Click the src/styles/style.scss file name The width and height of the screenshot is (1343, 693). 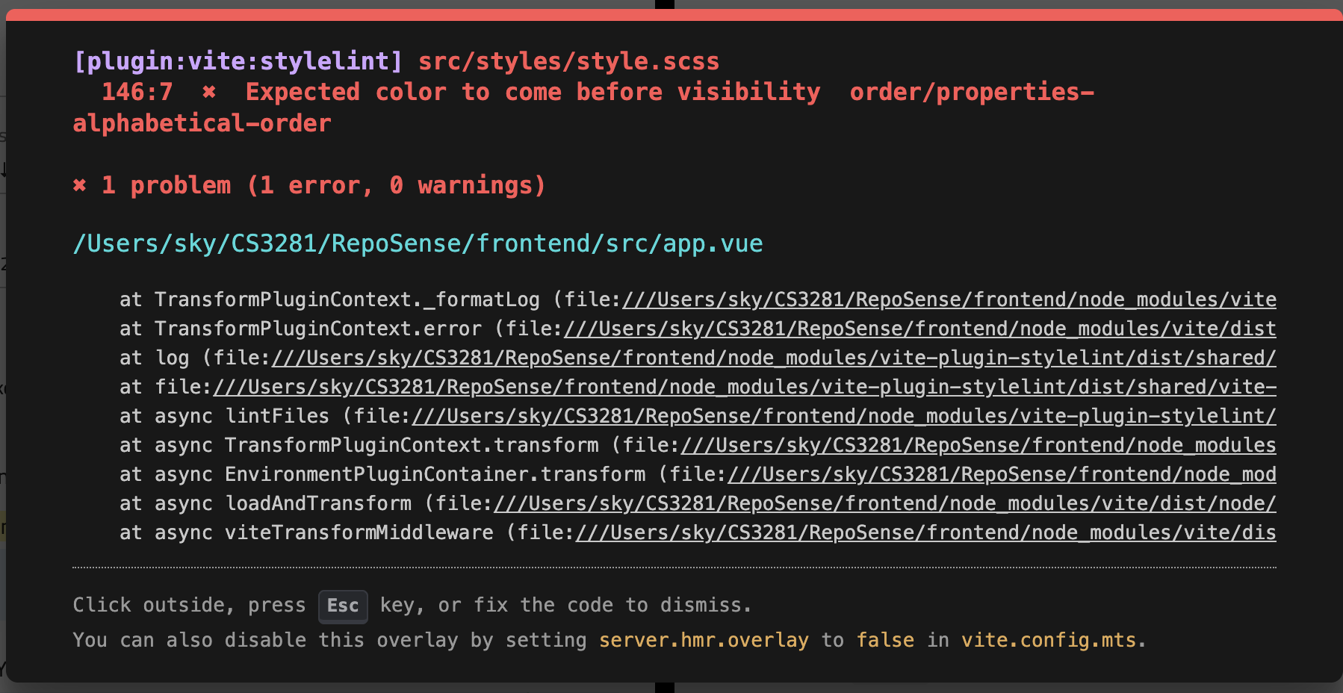568,61
